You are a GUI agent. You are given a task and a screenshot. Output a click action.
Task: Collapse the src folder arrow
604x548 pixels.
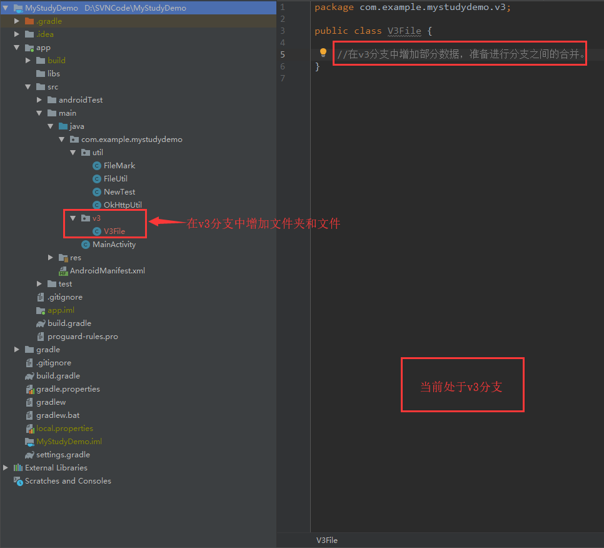(28, 87)
